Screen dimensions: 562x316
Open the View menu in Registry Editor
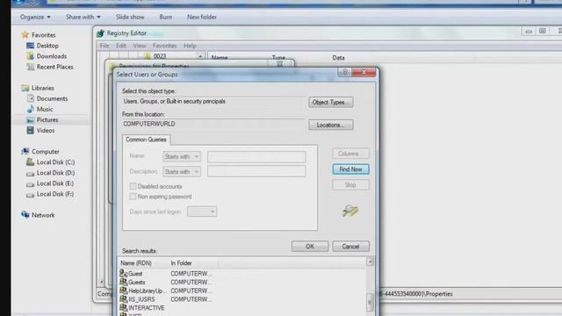(139, 46)
